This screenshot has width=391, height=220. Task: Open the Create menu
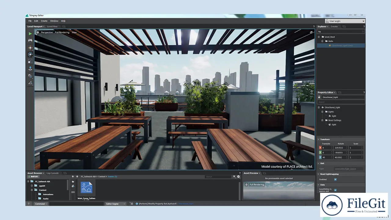[44, 21]
